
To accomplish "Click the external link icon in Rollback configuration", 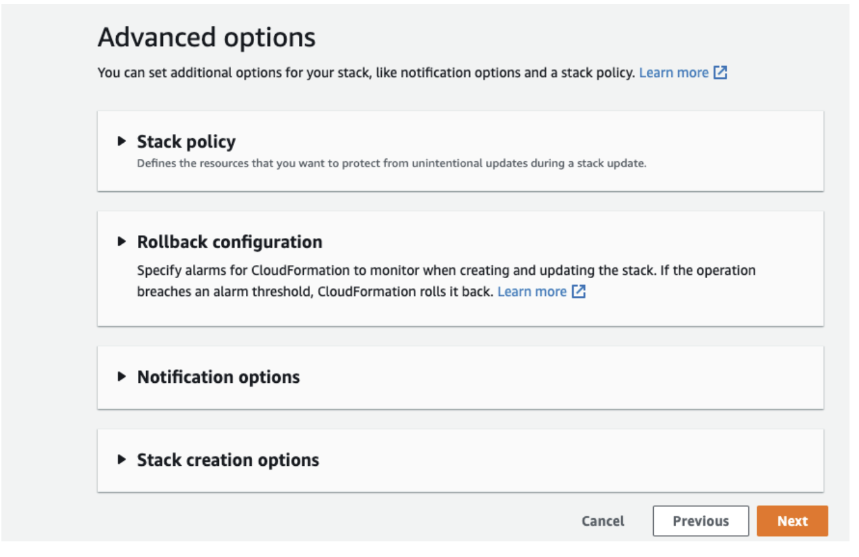I will point(578,292).
